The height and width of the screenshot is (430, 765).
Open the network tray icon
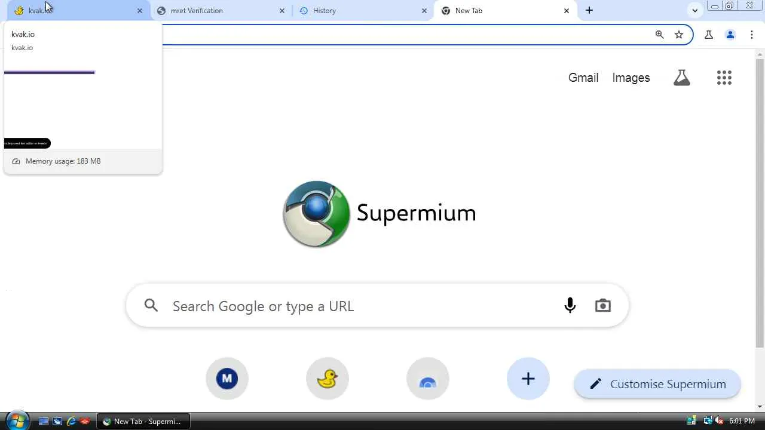(x=708, y=421)
